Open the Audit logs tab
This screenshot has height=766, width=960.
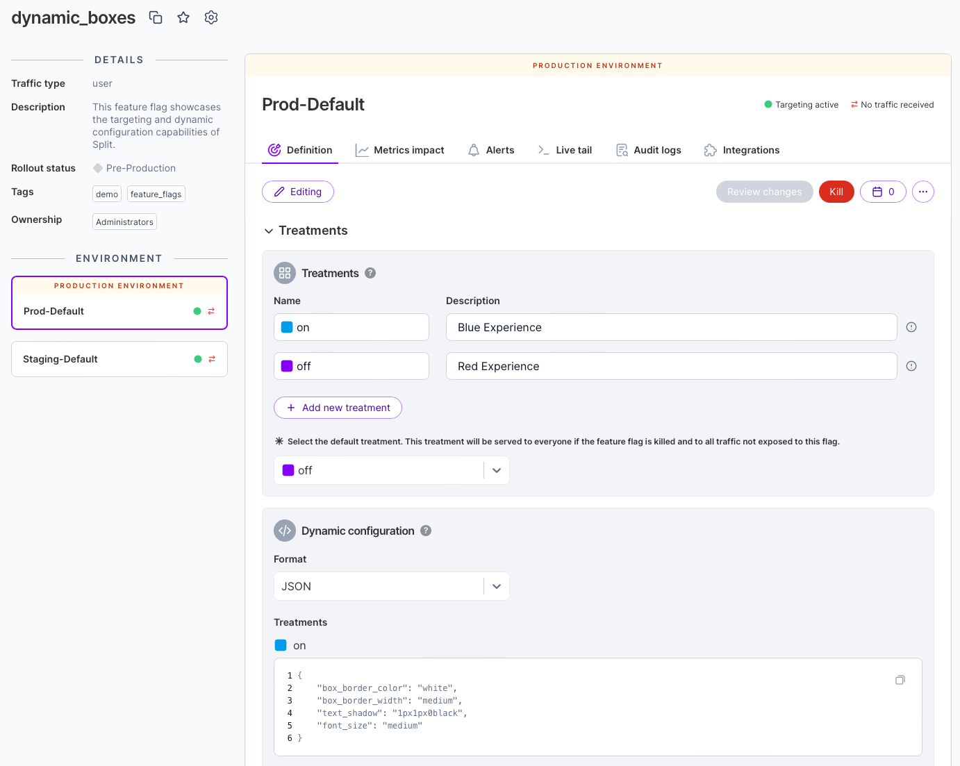pos(649,150)
